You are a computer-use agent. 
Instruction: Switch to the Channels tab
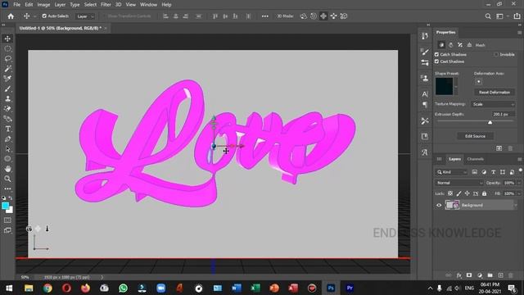pyautogui.click(x=475, y=159)
